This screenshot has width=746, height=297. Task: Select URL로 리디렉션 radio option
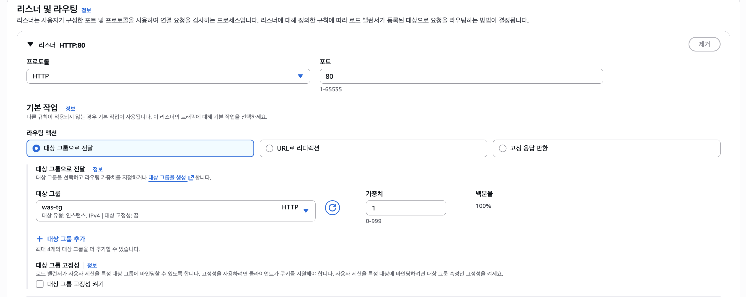(x=269, y=148)
